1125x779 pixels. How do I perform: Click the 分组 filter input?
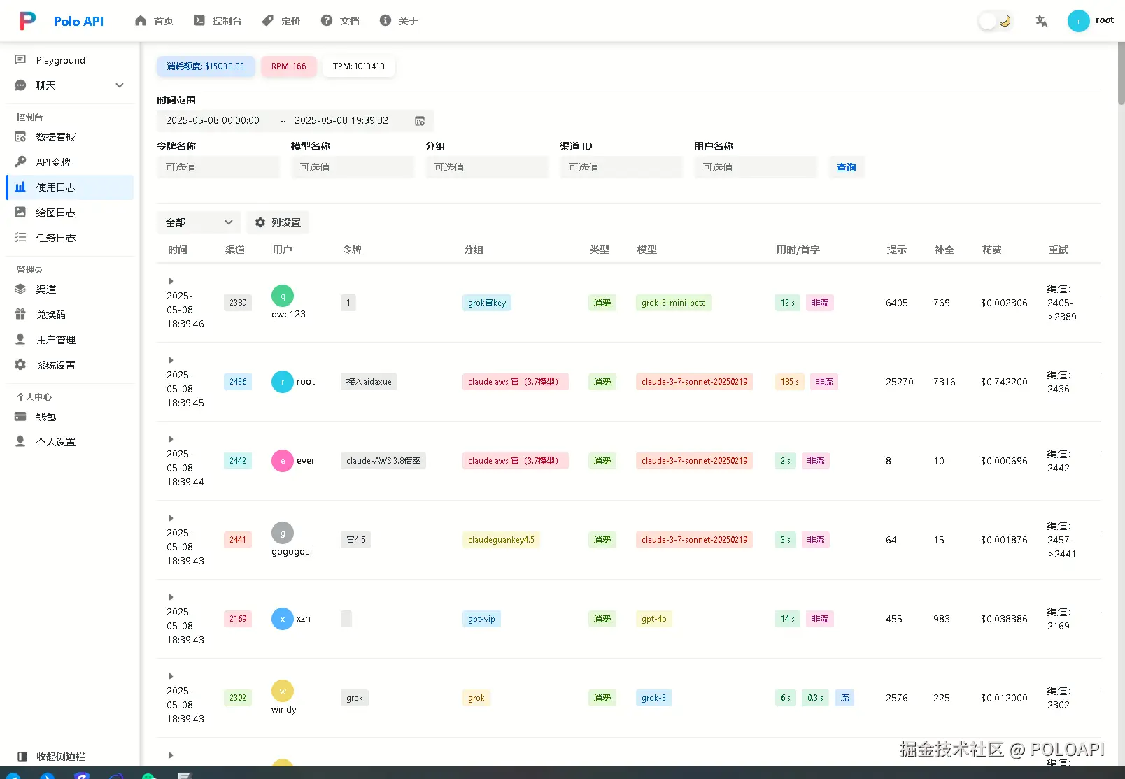point(487,167)
